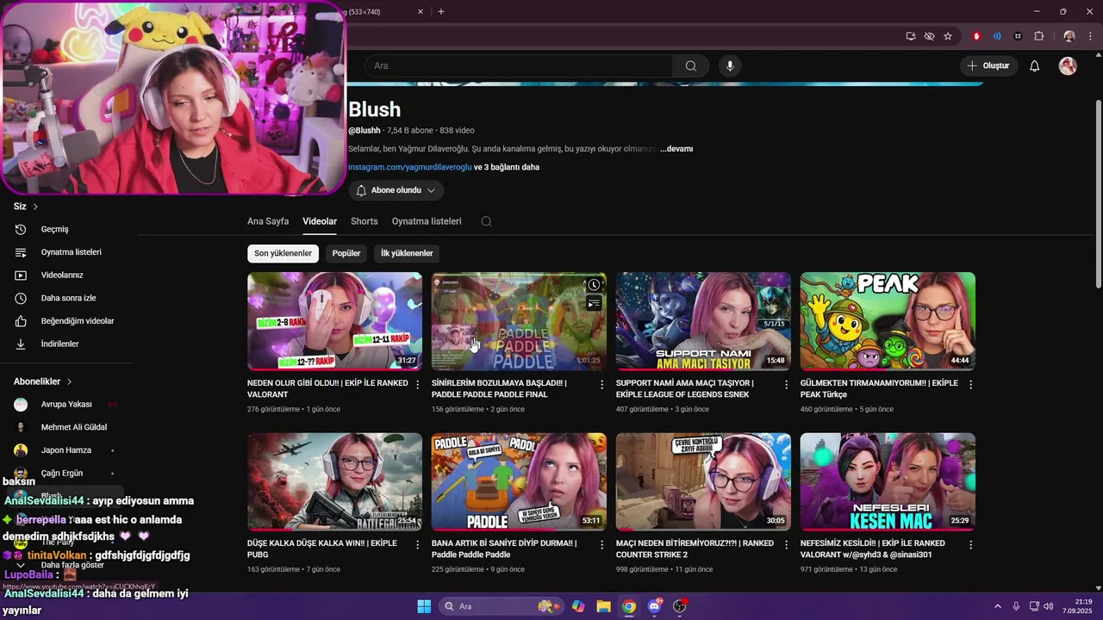Open options menu for SİNİRLERİM BOZULMAYA video
The width and height of the screenshot is (1103, 620).
point(602,385)
